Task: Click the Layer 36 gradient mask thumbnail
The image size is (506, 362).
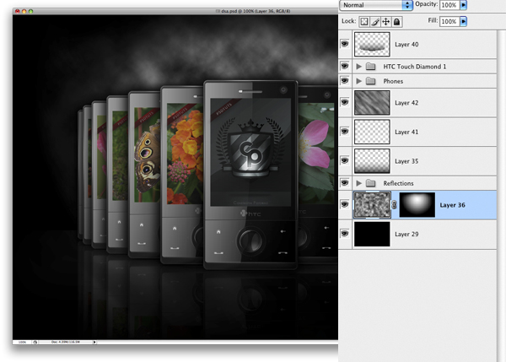Action: [x=417, y=205]
